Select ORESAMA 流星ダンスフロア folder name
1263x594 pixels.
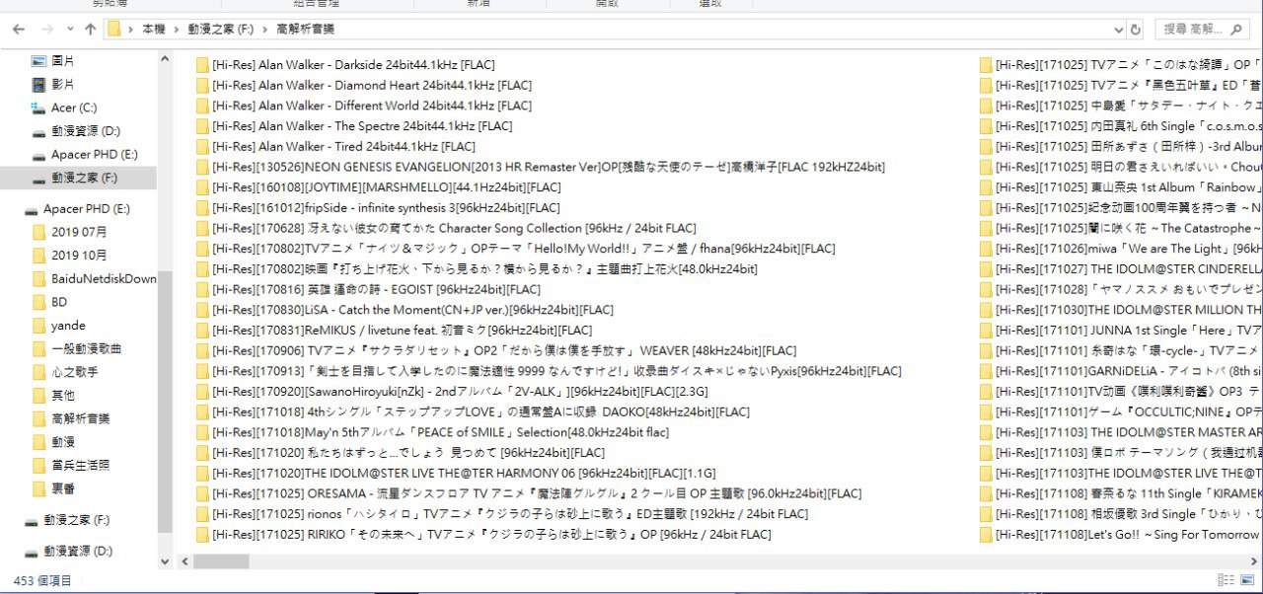[537, 493]
